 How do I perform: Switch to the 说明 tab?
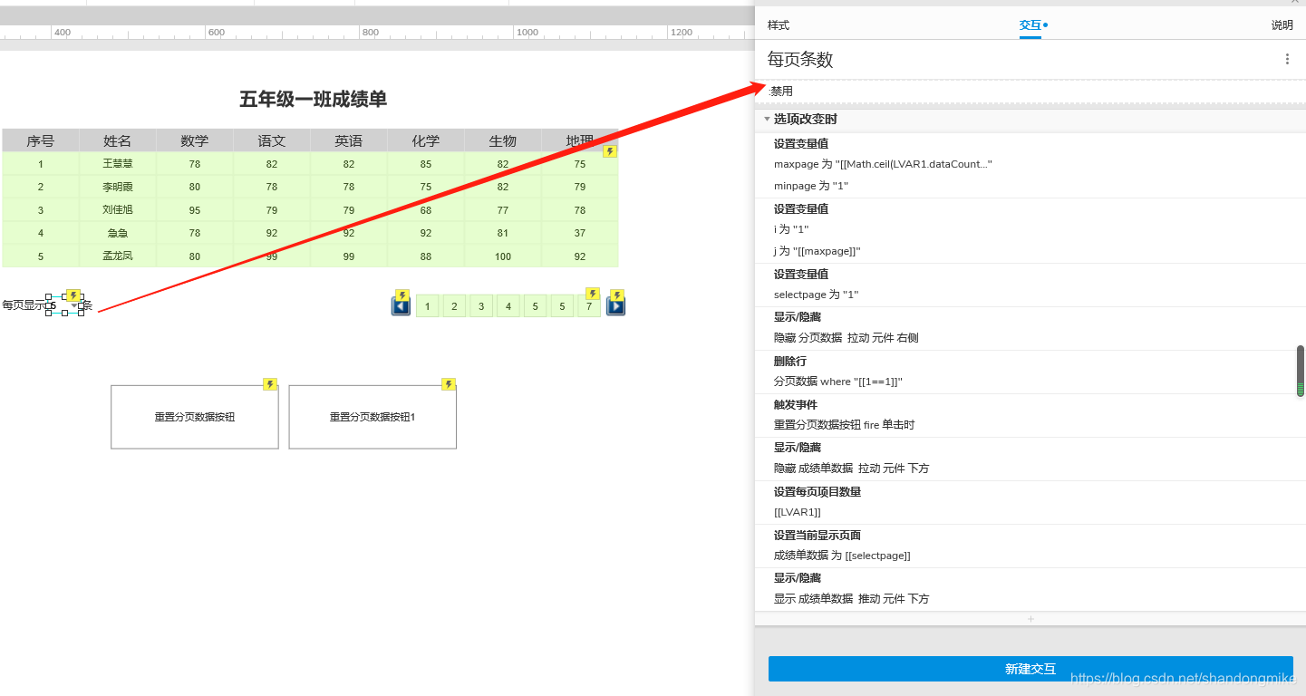click(x=1282, y=25)
